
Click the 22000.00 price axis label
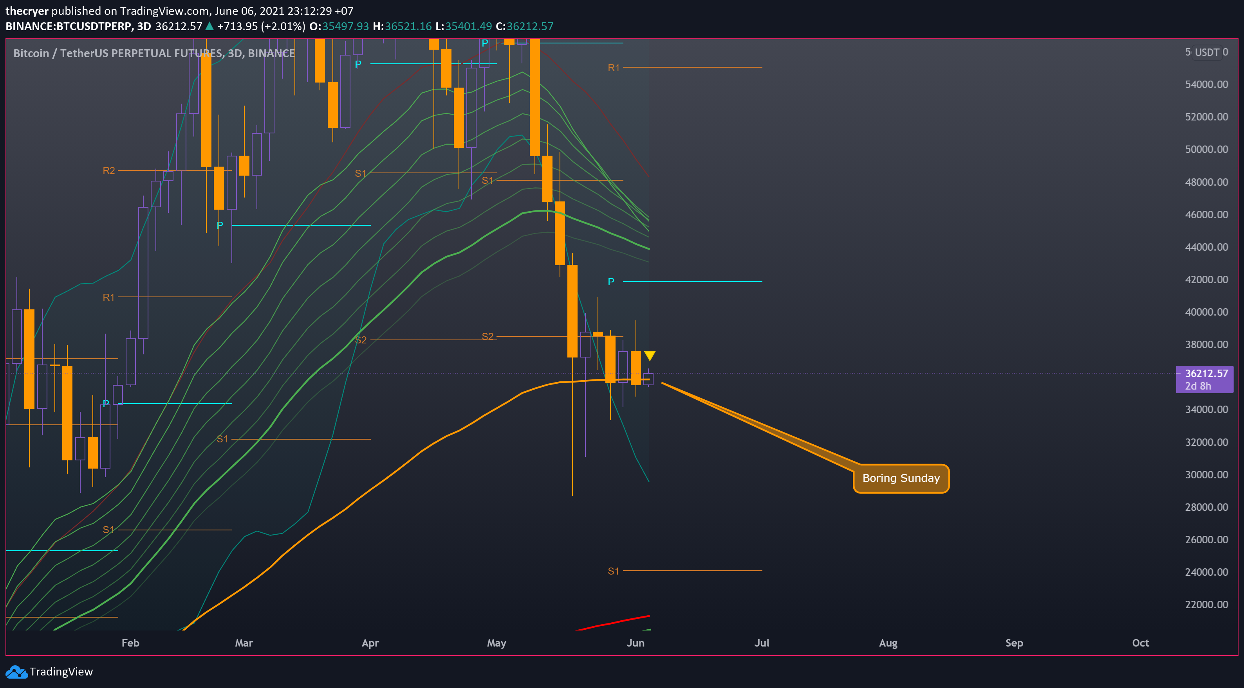[1206, 605]
